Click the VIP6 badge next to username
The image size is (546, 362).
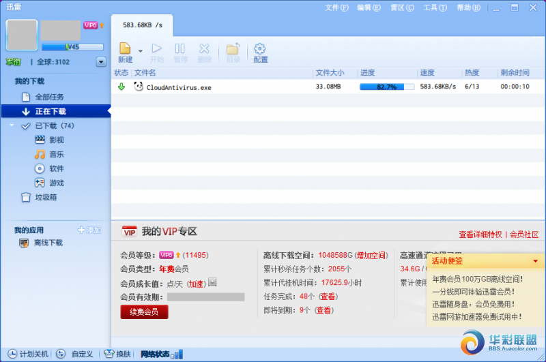(x=91, y=25)
